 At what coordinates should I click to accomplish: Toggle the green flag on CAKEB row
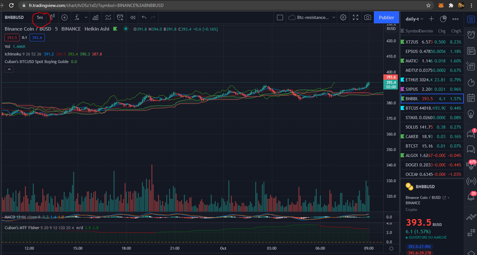tap(403, 136)
